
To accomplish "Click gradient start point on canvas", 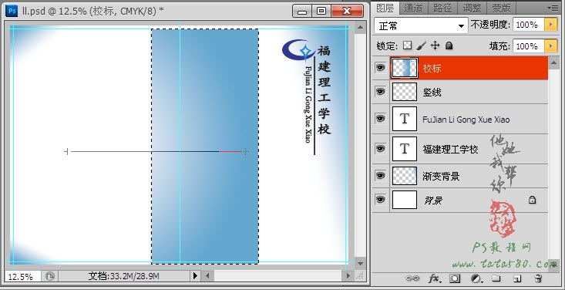I will pyautogui.click(x=66, y=151).
